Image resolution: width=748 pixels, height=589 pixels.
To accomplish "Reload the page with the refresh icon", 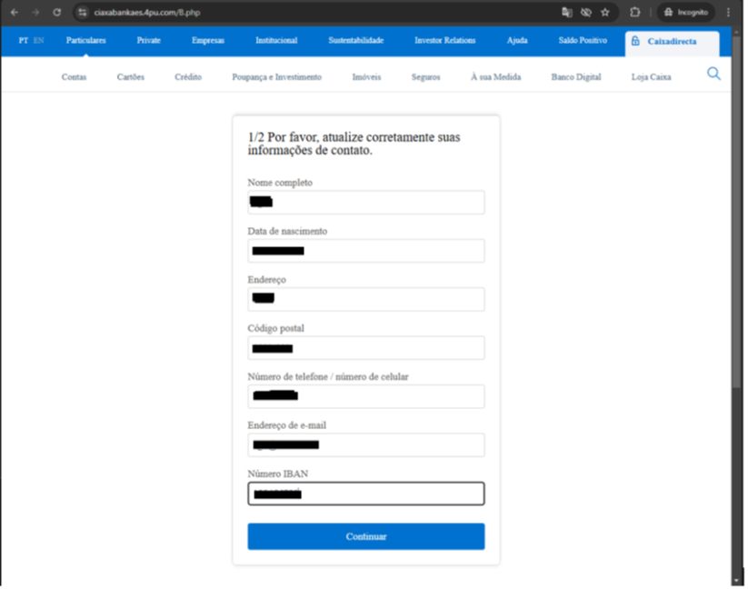I will tap(56, 13).
